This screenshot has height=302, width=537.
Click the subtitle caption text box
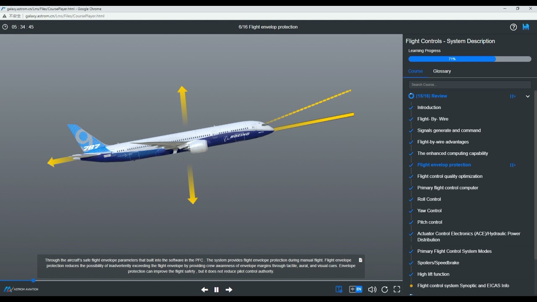(201, 266)
